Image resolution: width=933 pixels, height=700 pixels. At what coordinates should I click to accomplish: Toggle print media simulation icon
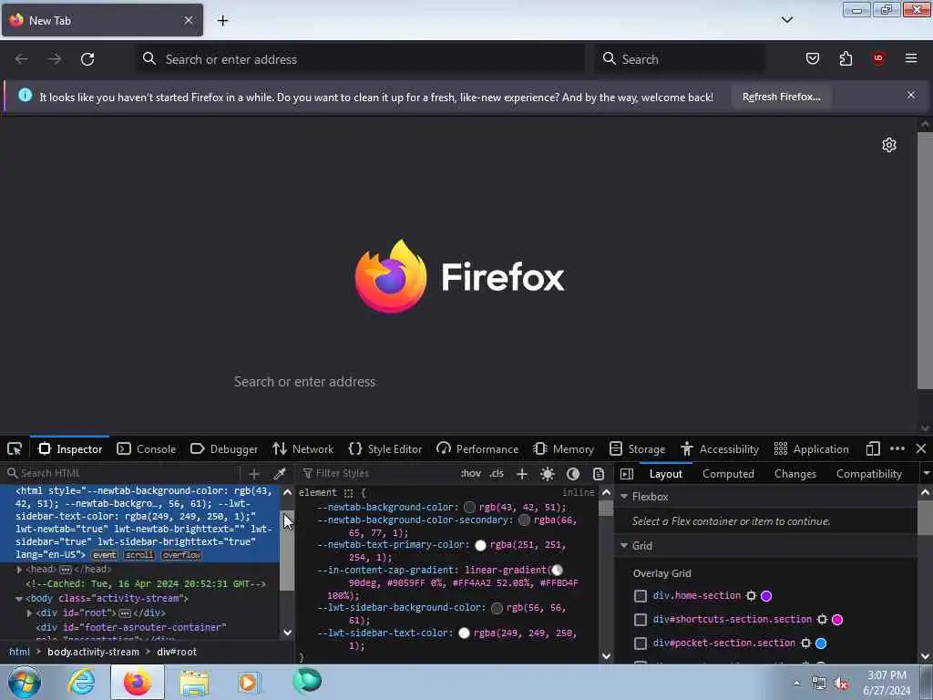click(x=599, y=474)
